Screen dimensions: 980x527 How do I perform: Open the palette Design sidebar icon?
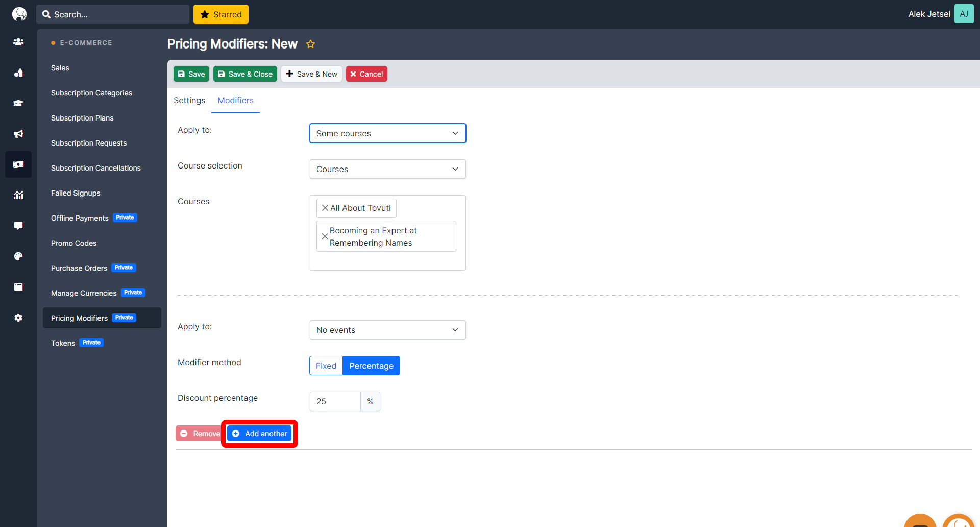18,256
